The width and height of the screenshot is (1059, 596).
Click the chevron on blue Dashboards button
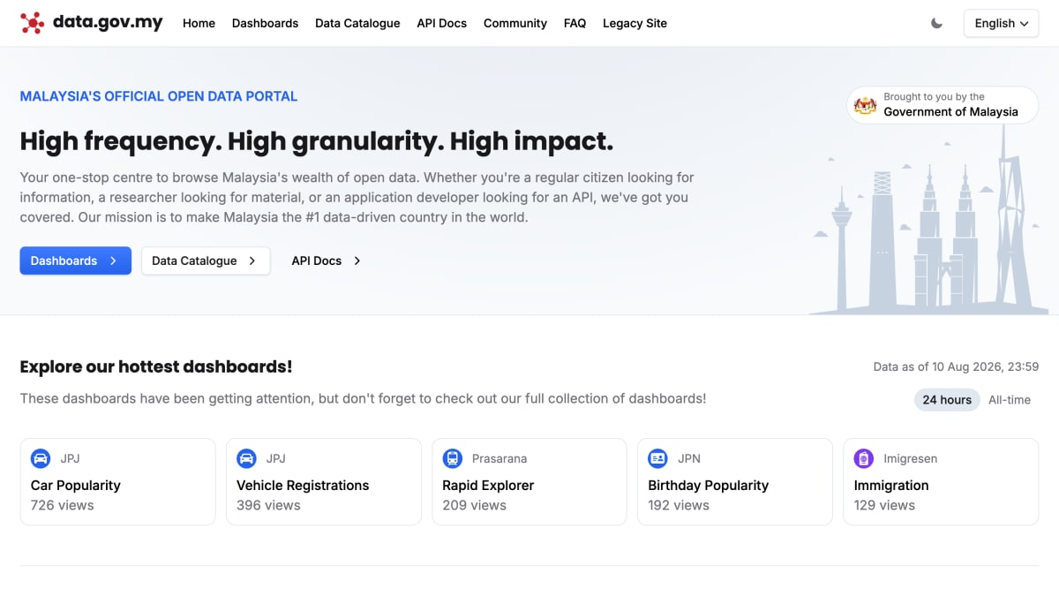113,260
